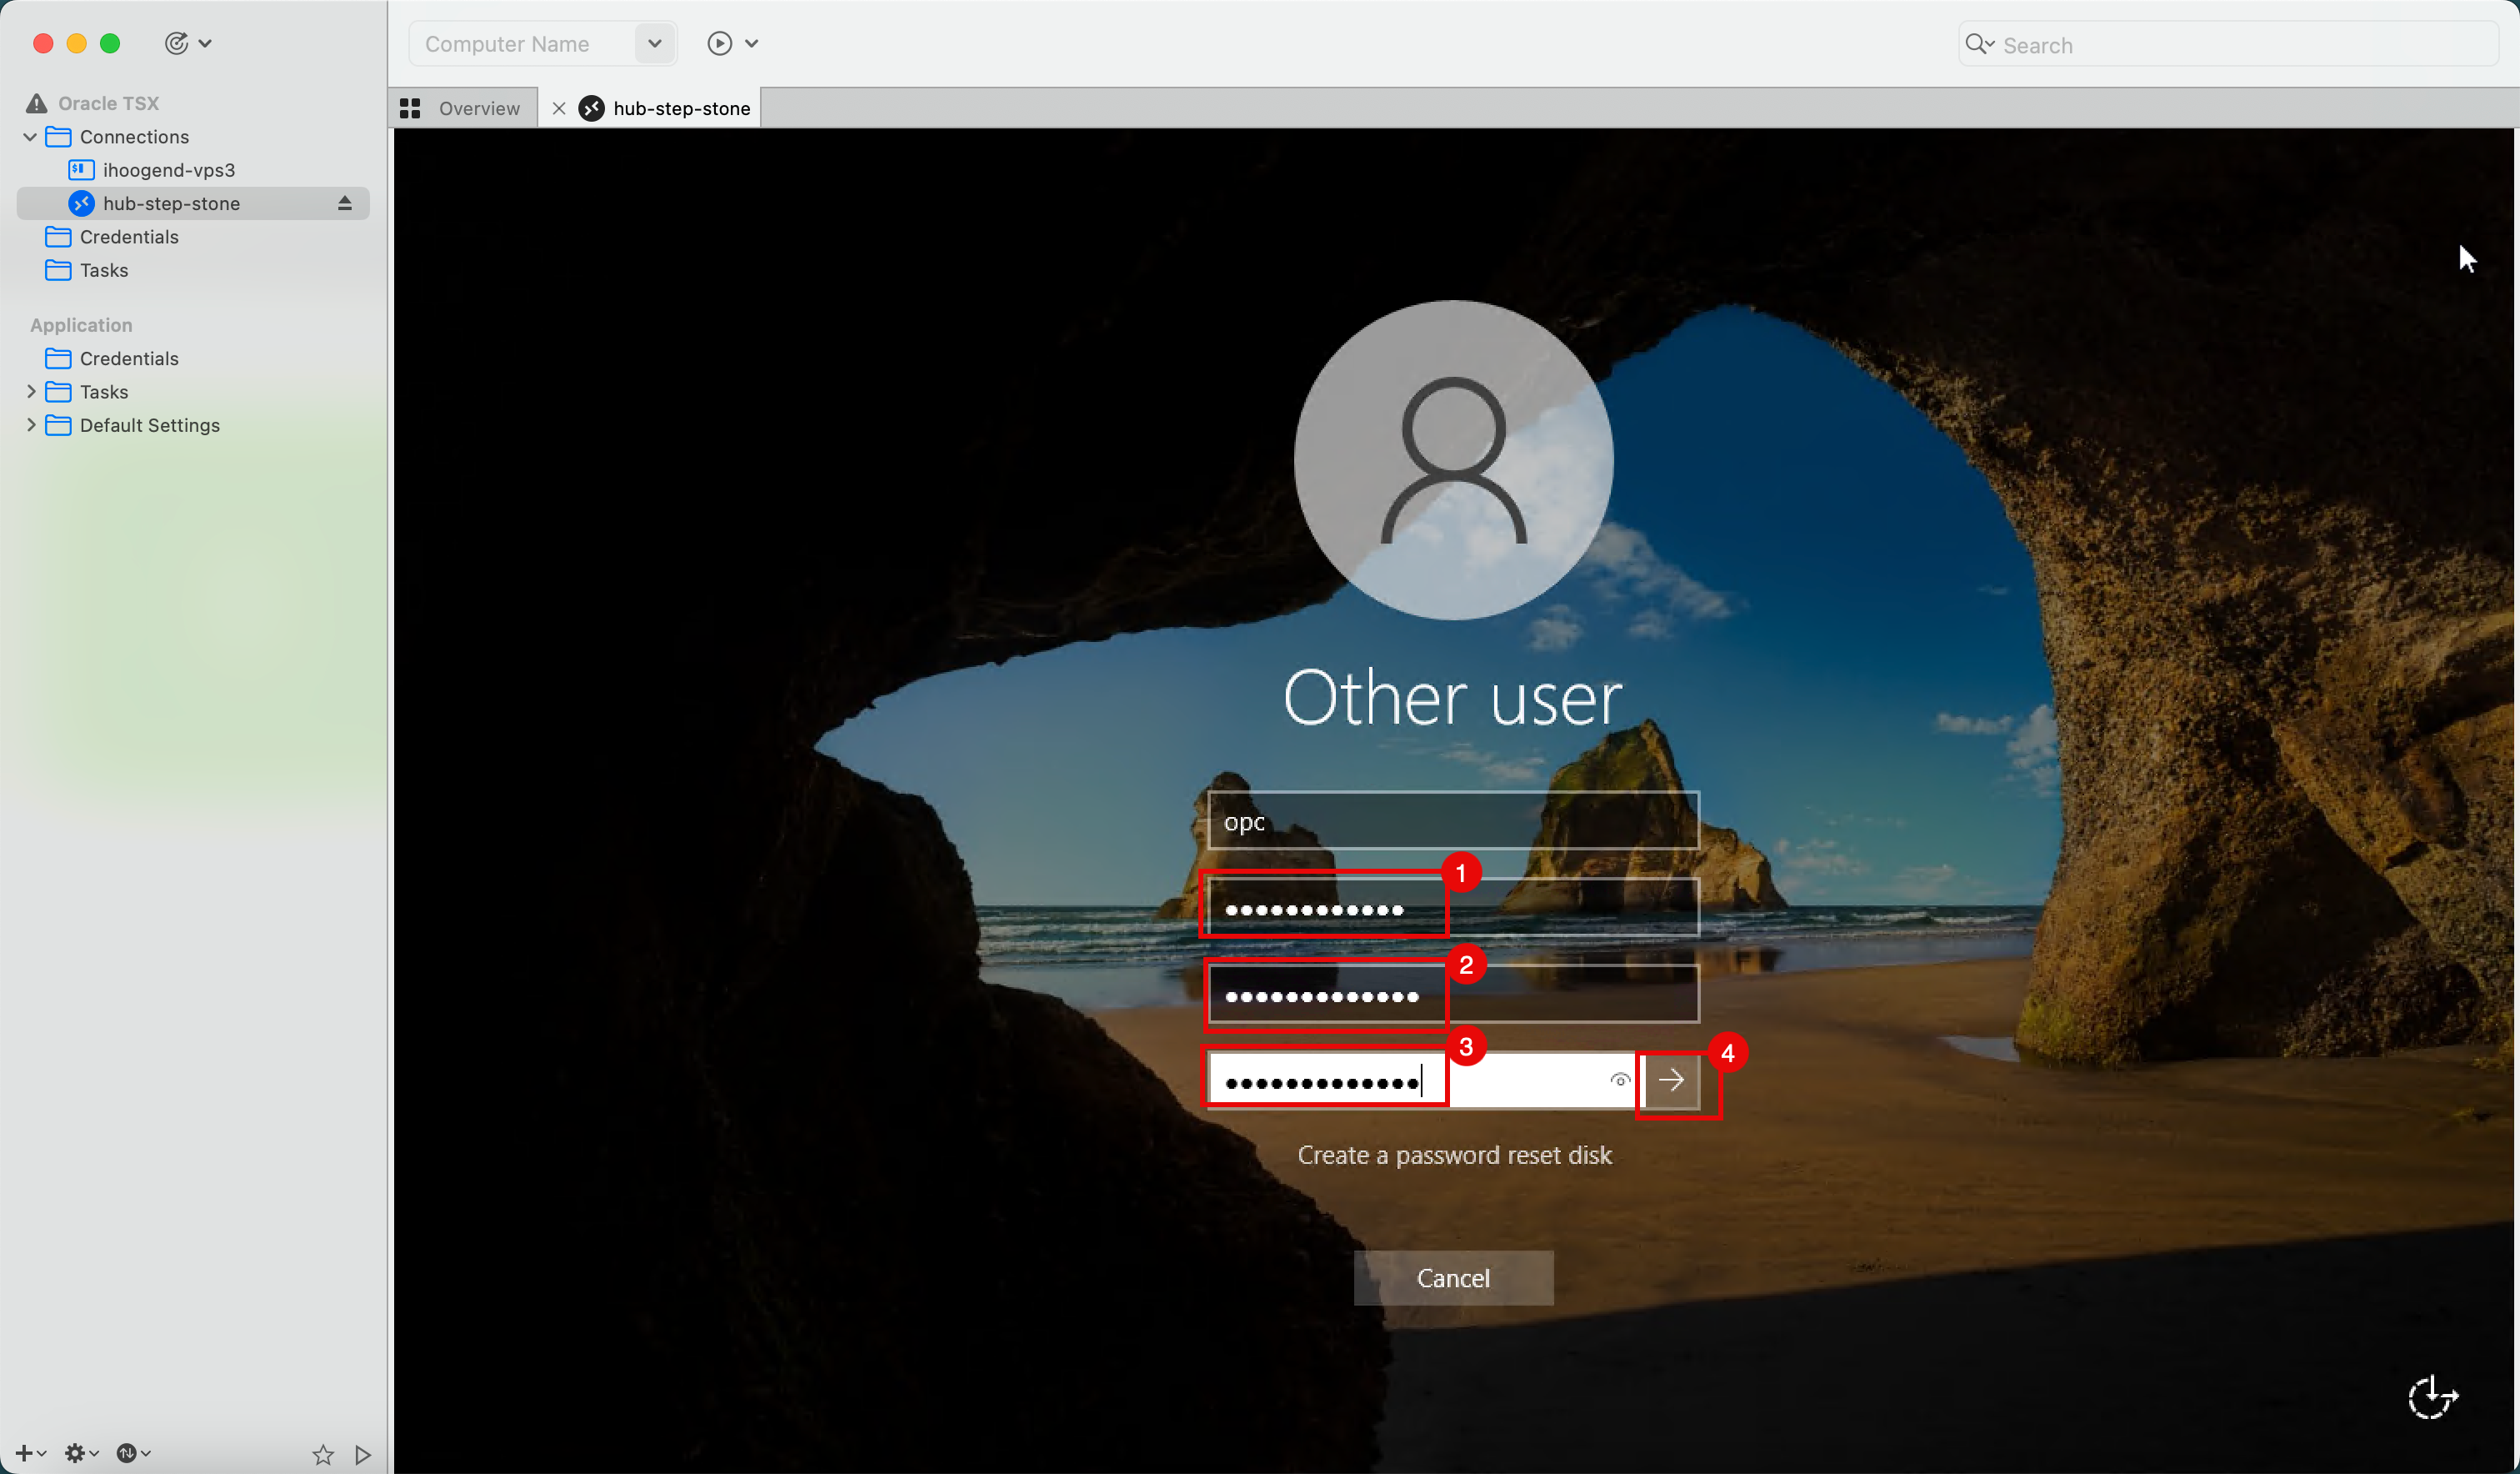Close the hub-step-stone tab
The width and height of the screenshot is (2520, 1474).
pyautogui.click(x=559, y=108)
